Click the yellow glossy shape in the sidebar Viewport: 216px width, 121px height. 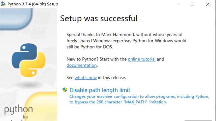click(x=41, y=107)
